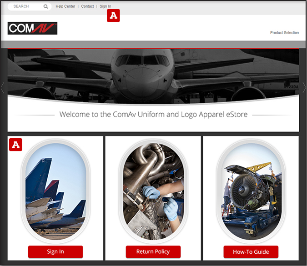This screenshot has width=307, height=266.
Task: Click the How-To Guide button
Action: tap(251, 252)
